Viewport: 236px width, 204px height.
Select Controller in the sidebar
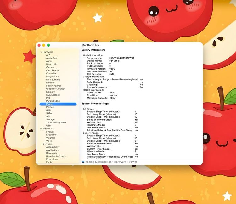tap(52, 73)
